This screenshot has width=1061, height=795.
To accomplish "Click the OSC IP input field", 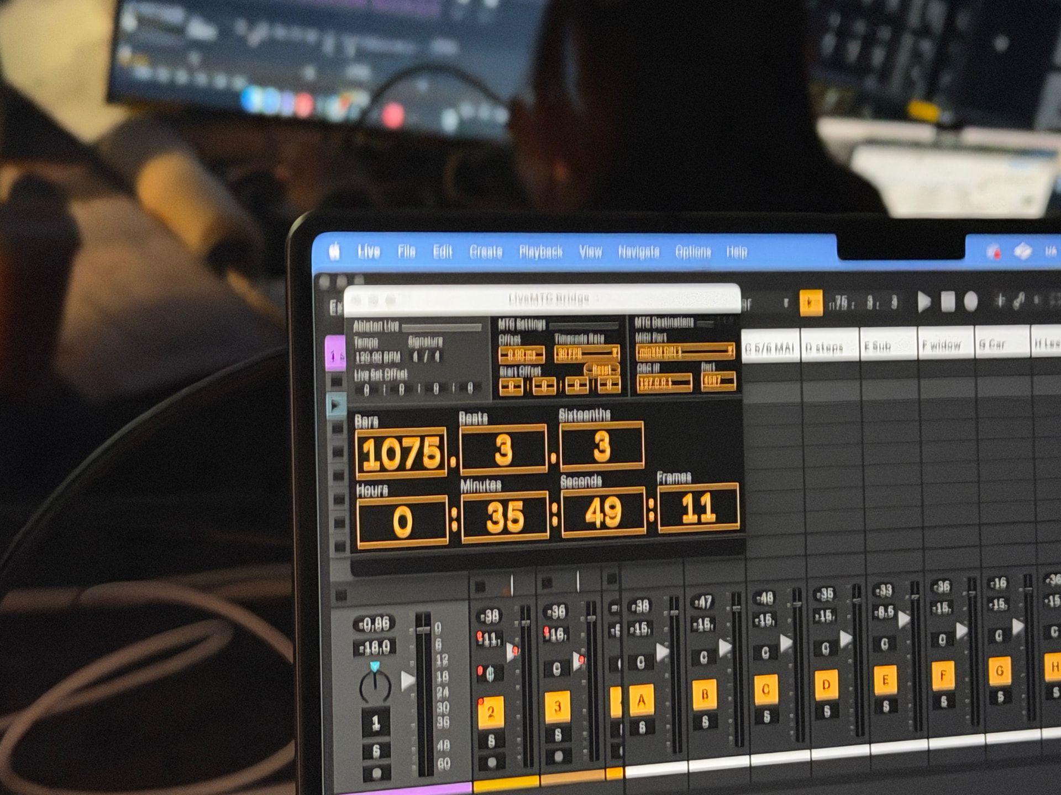I will pyautogui.click(x=664, y=383).
